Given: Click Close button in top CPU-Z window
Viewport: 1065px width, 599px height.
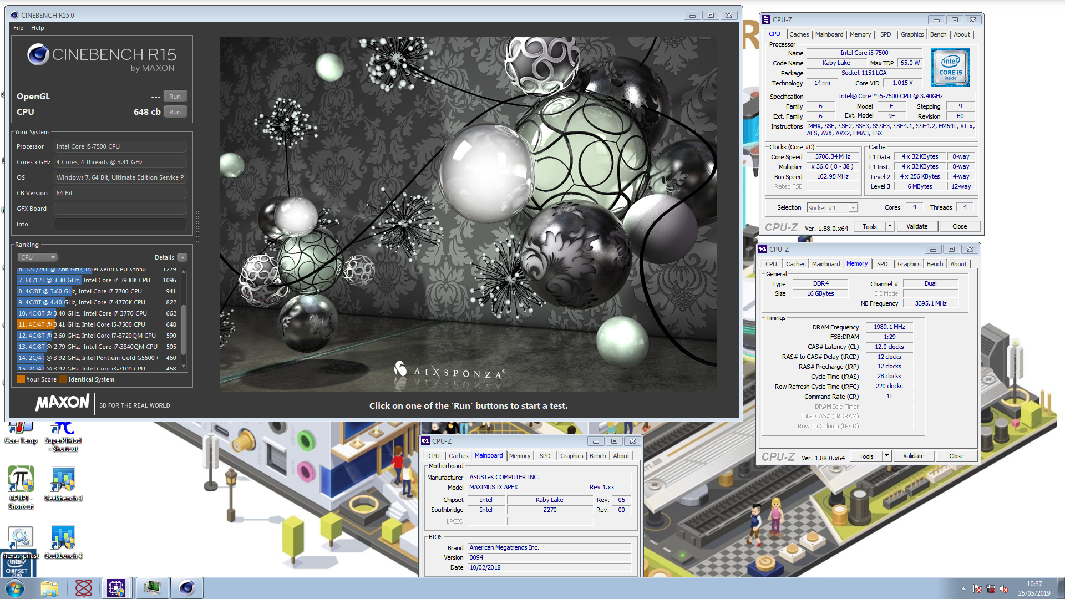Looking at the screenshot, I should pos(960,226).
